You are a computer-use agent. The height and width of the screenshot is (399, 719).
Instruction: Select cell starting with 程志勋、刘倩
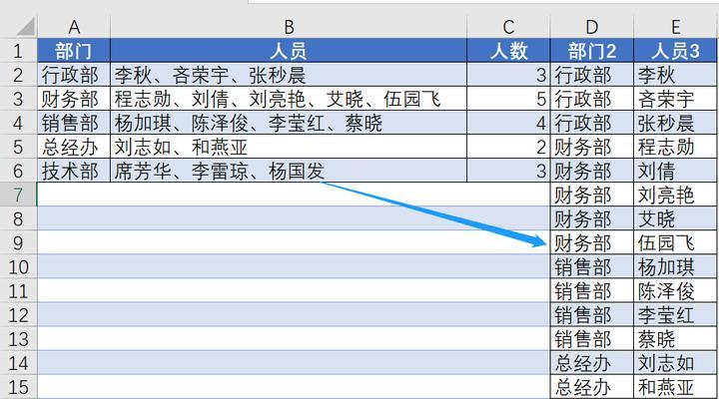(289, 99)
